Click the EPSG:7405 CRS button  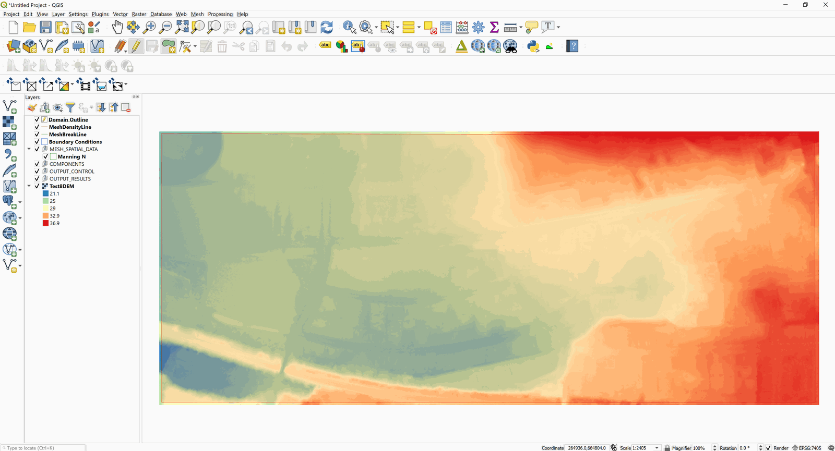tap(807, 448)
